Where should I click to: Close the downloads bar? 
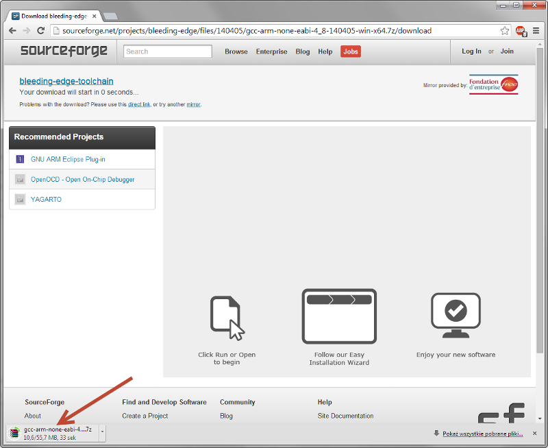pos(535,434)
